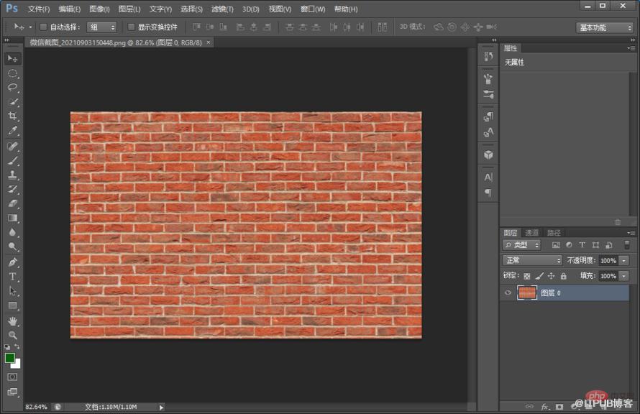The width and height of the screenshot is (640, 414).
Task: Click the green foreground color swatch
Action: pos(10,358)
